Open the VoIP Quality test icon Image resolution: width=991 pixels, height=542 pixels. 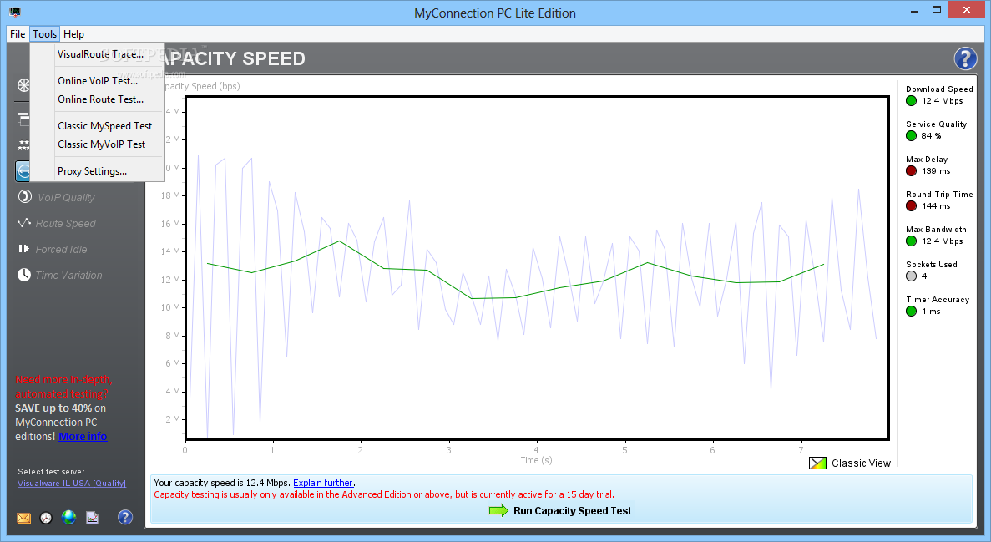click(x=24, y=197)
